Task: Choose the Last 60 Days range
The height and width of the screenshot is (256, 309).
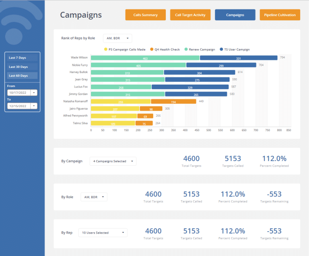Action: coord(22,75)
